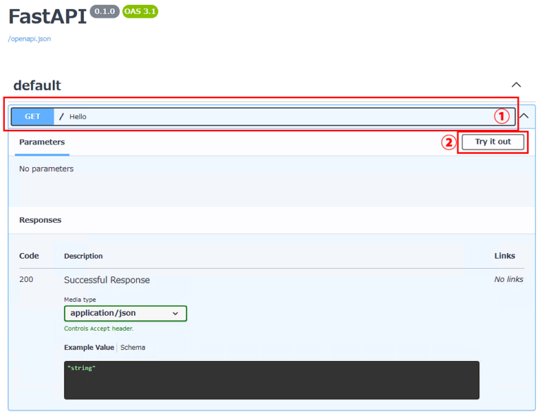Open the application/json media type dropdown

click(126, 314)
